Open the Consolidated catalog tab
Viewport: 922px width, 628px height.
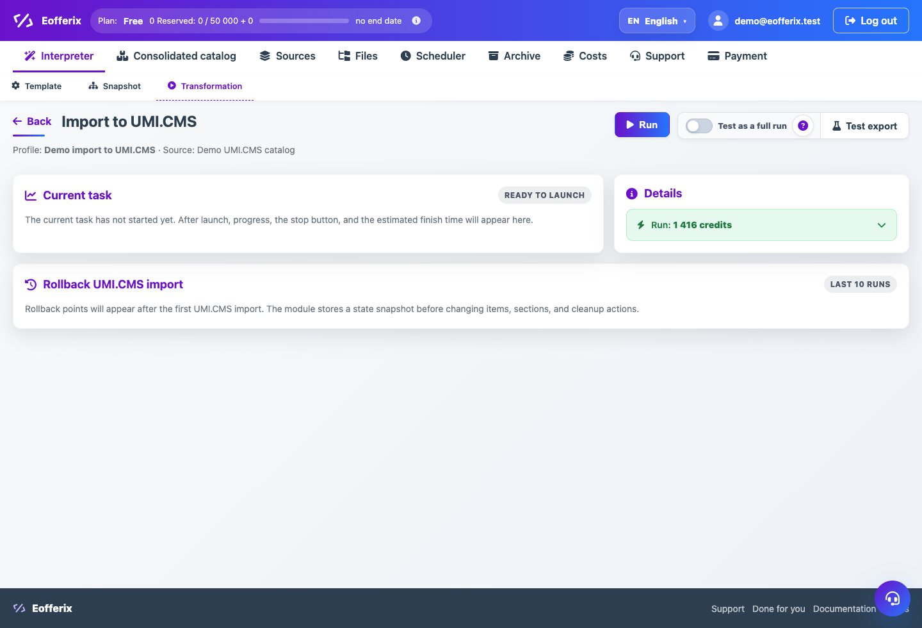[x=176, y=56]
